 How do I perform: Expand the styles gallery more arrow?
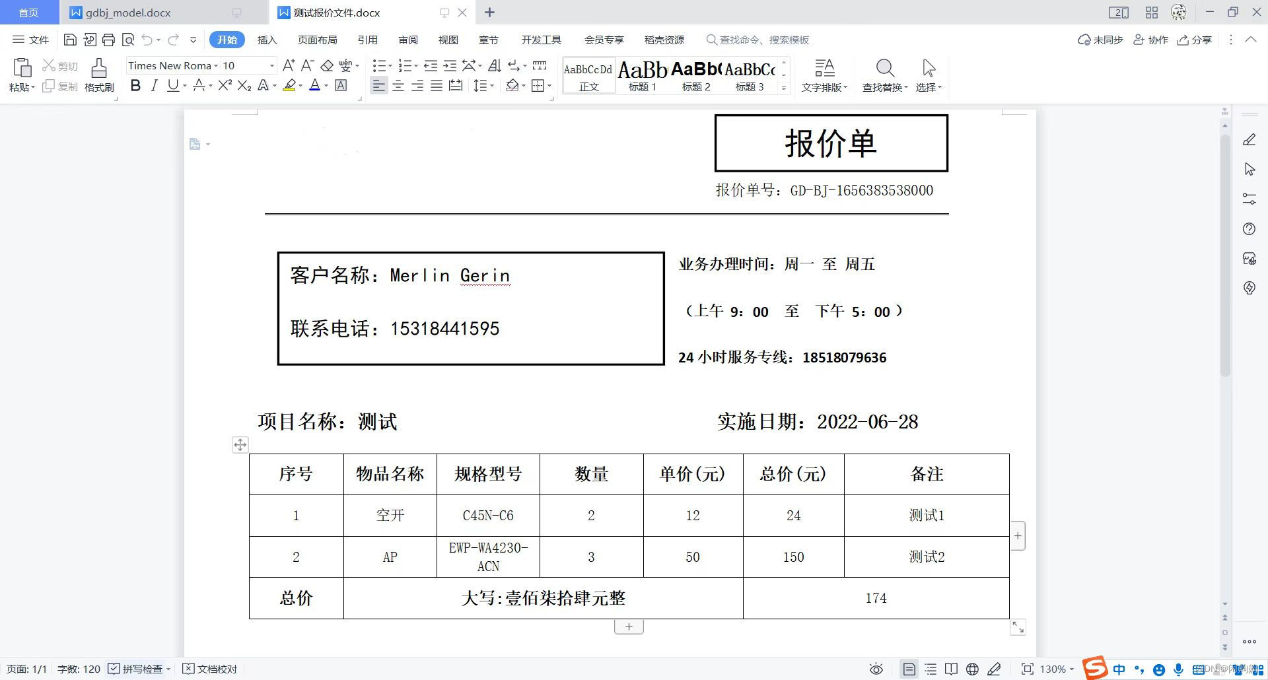point(784,87)
